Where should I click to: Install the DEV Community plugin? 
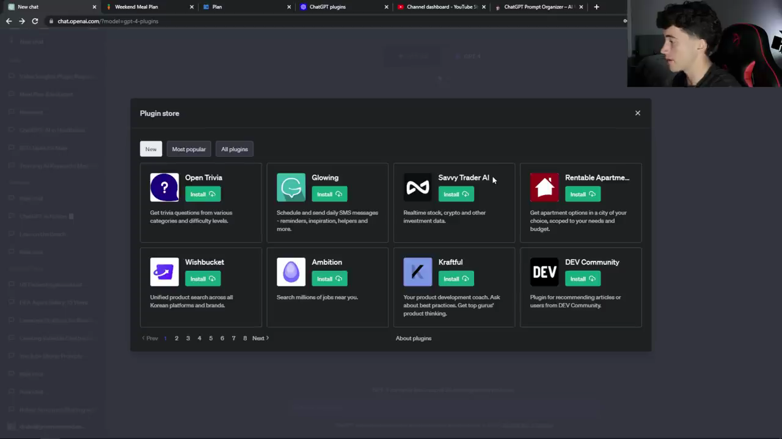[583, 279]
